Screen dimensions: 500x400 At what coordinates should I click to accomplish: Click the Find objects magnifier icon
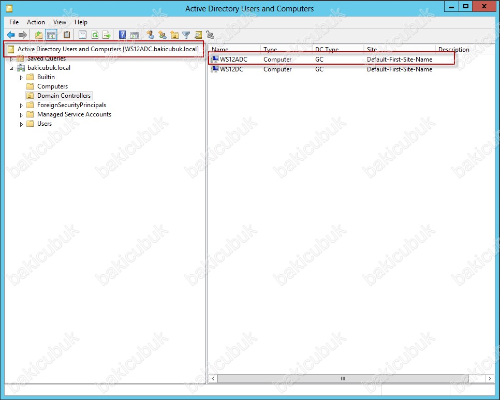click(198, 35)
